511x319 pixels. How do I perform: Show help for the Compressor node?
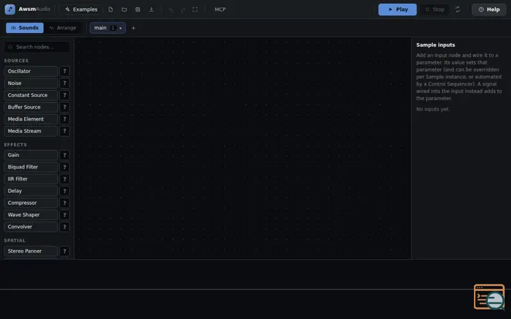pyautogui.click(x=65, y=203)
